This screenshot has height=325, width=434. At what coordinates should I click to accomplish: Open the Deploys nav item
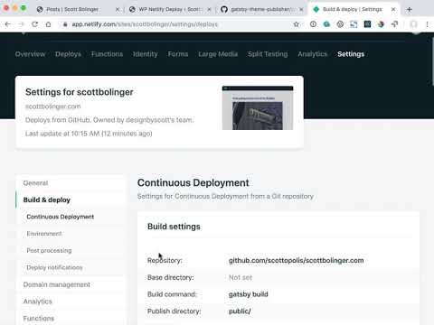click(x=68, y=54)
